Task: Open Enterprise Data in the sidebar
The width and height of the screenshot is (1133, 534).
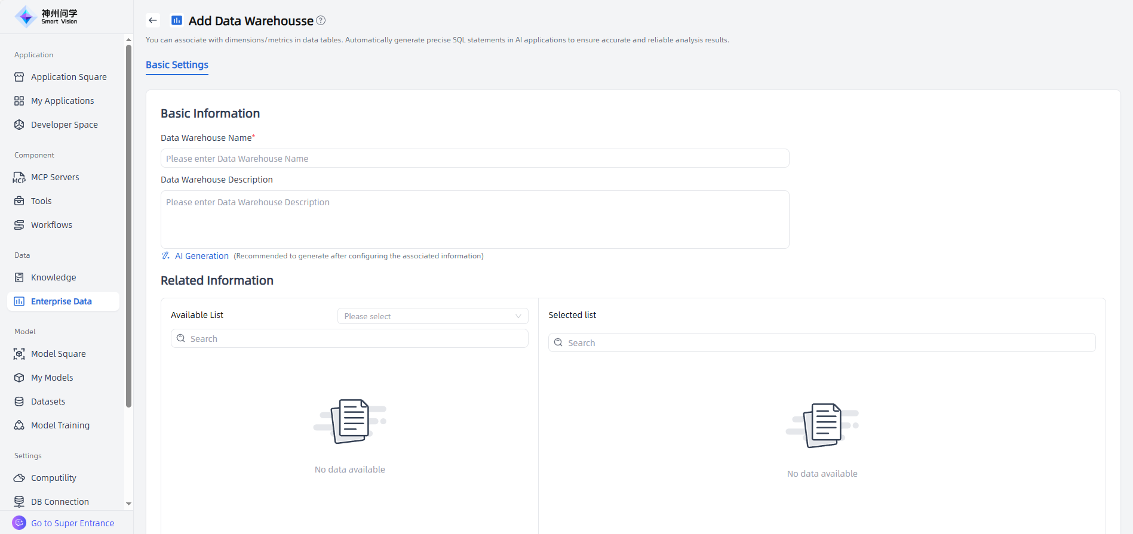Action: pyautogui.click(x=62, y=301)
